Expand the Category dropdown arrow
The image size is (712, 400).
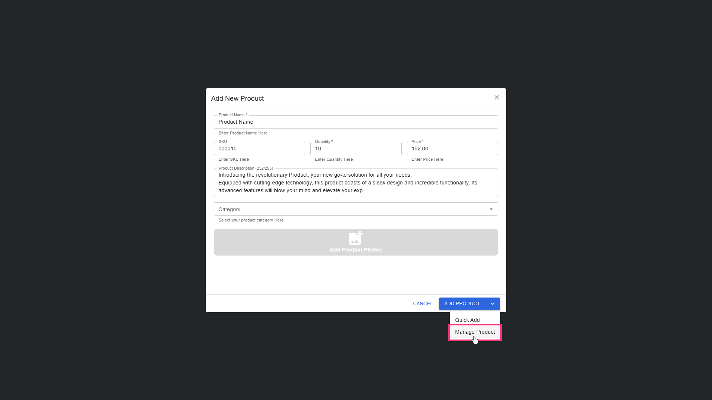click(491, 209)
